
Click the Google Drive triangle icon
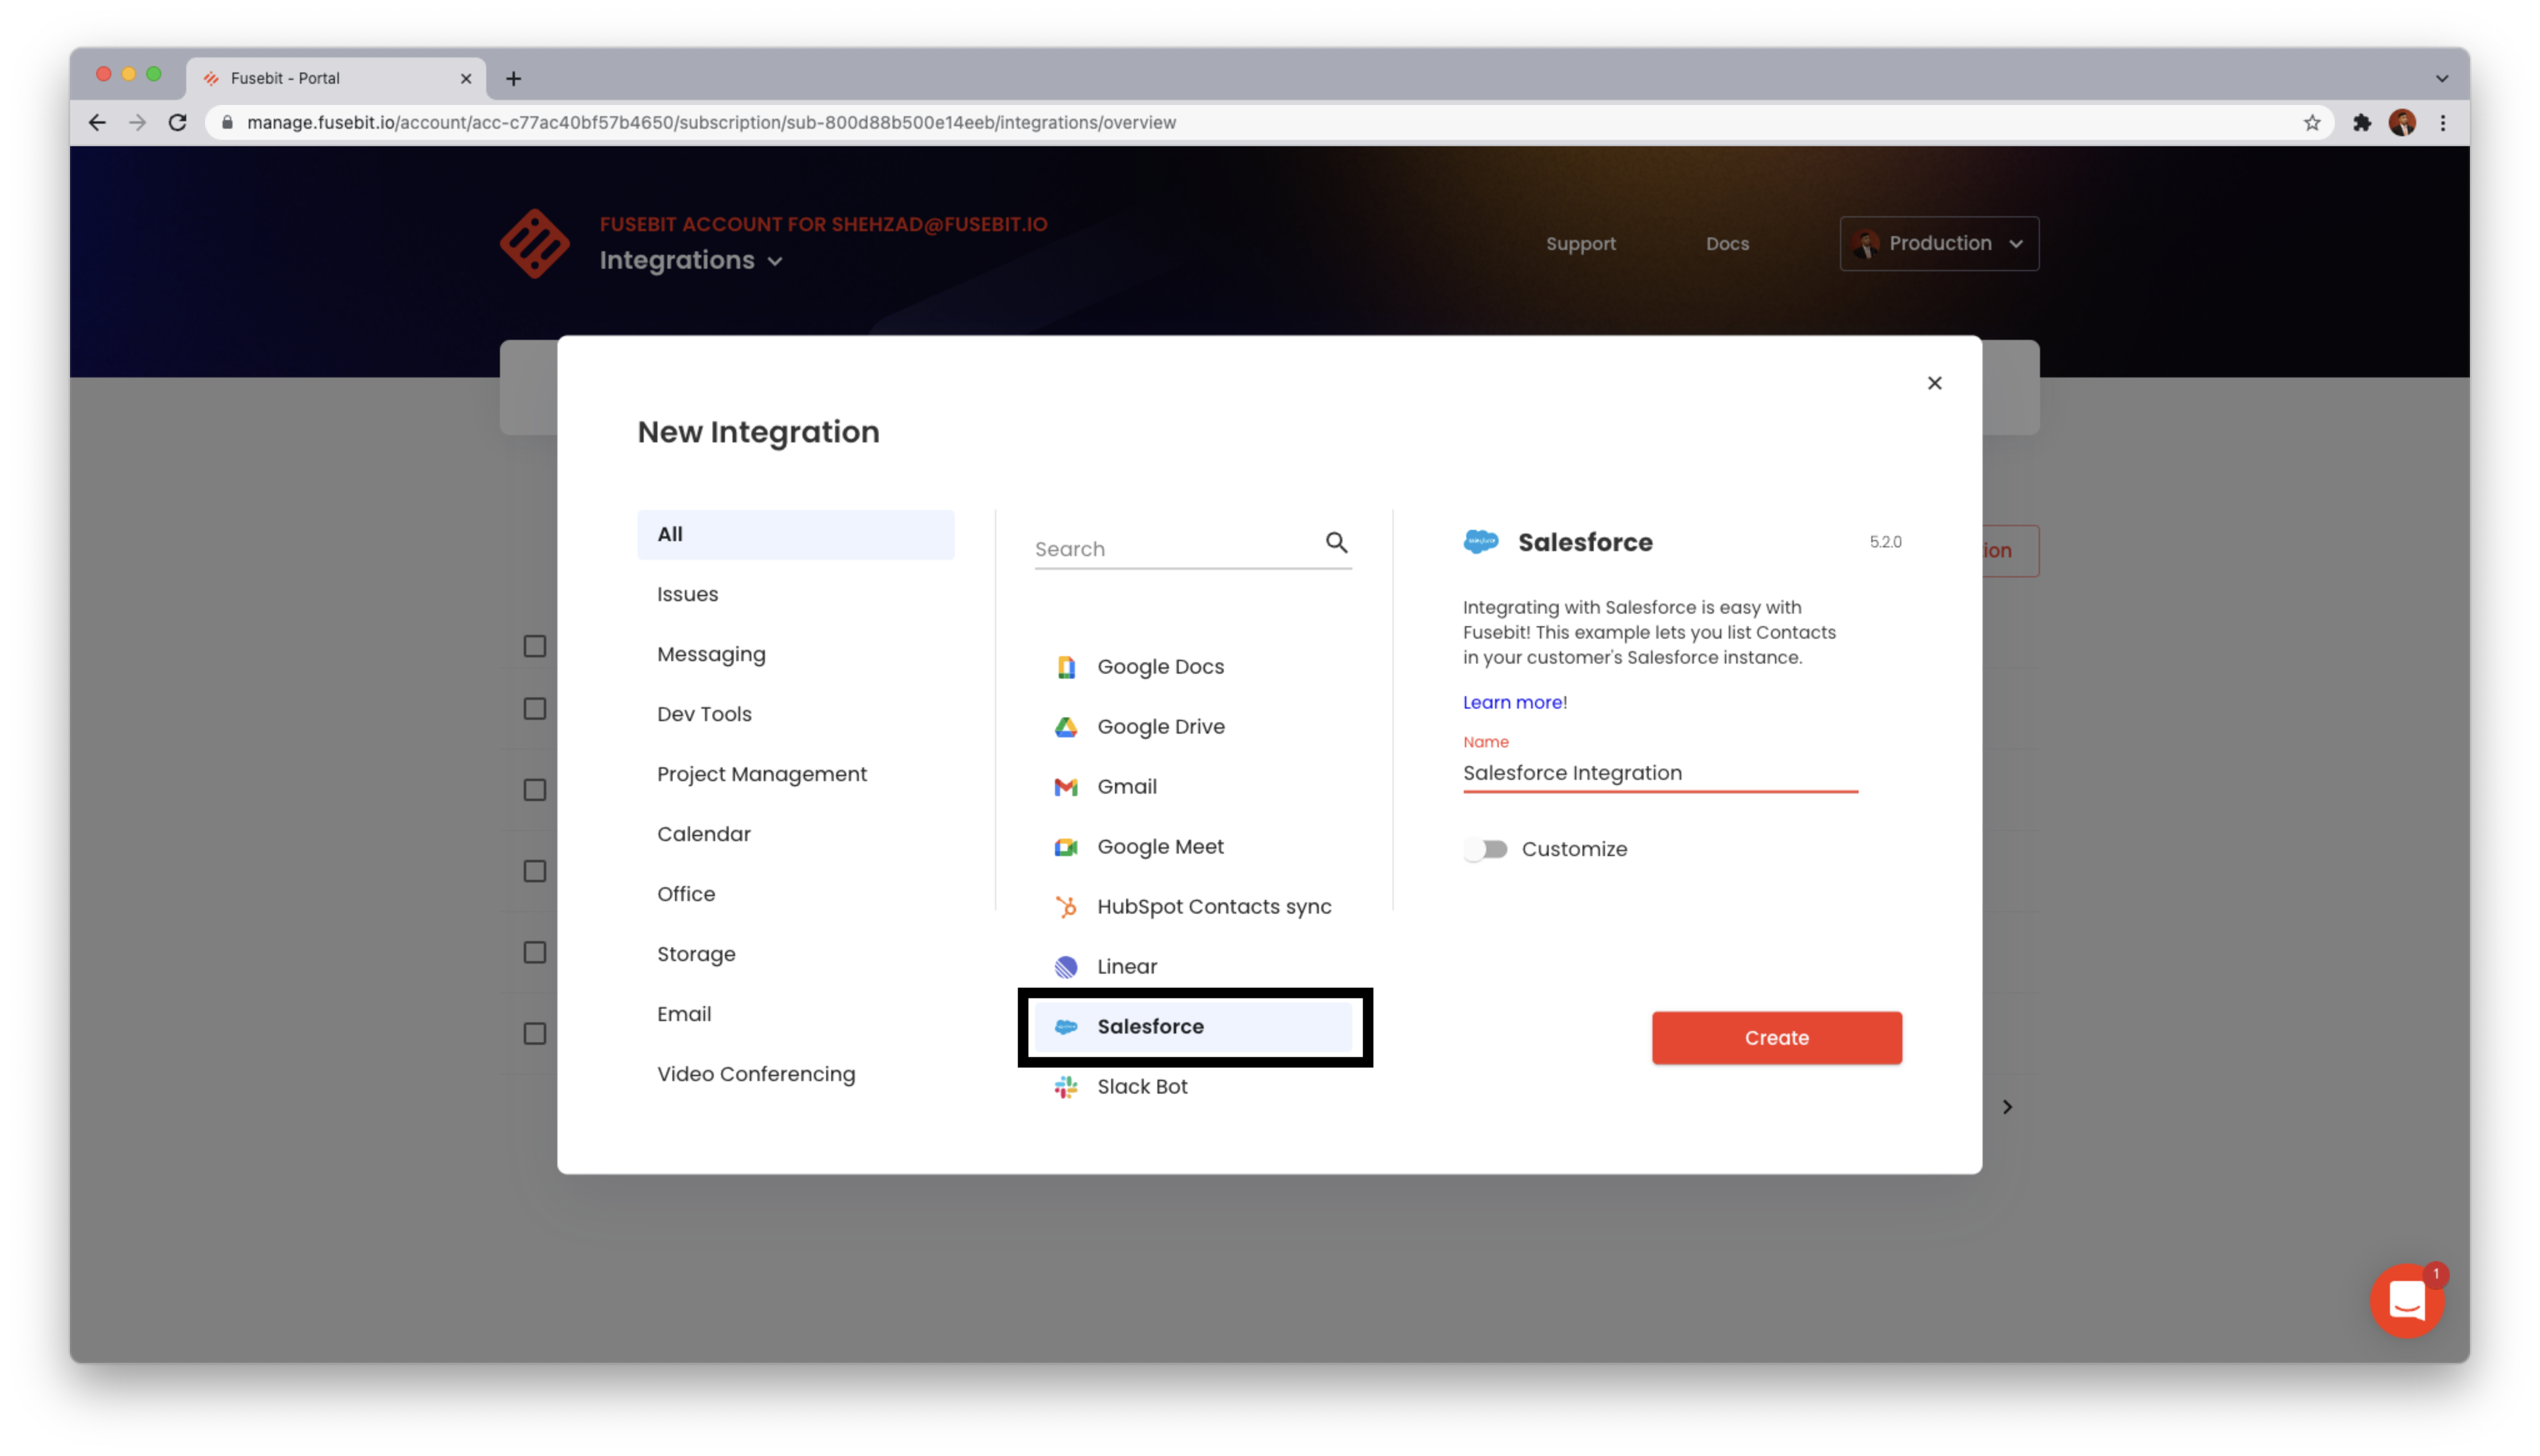click(x=1066, y=727)
